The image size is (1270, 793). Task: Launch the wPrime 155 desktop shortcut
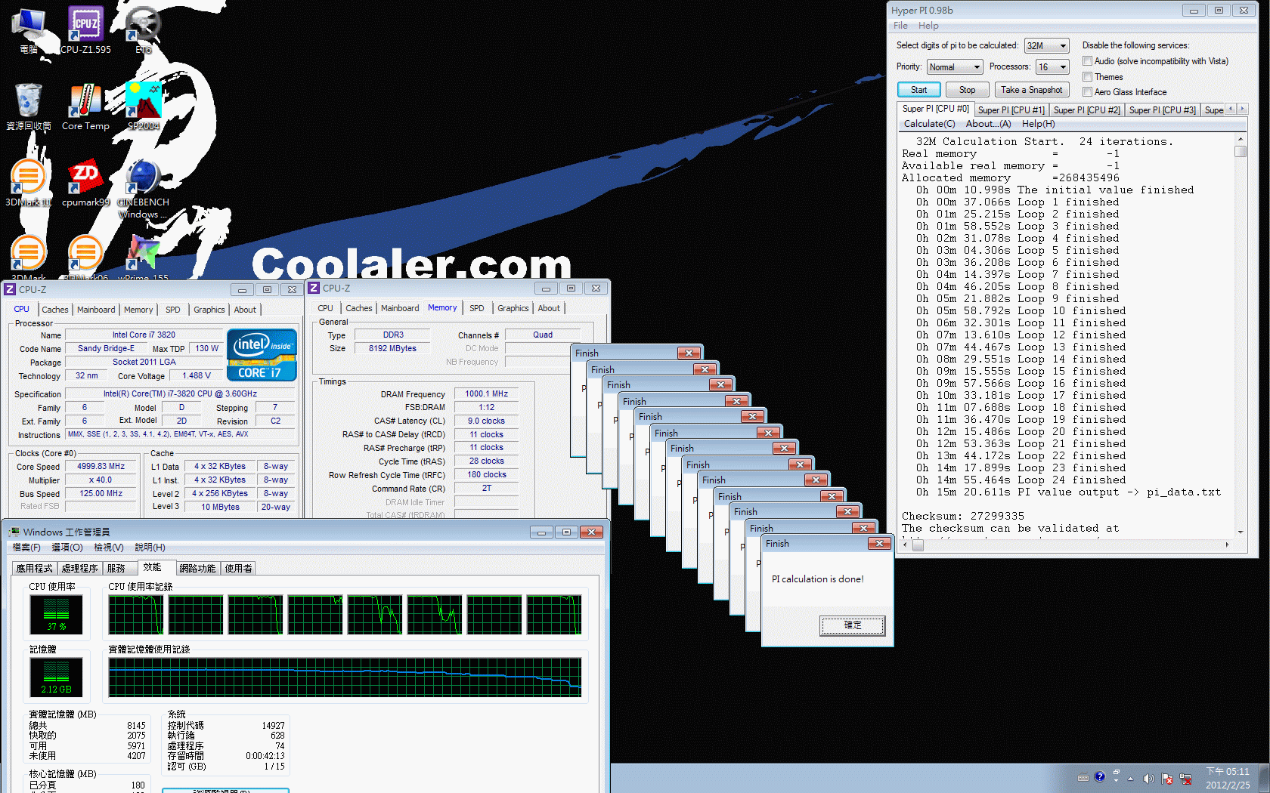click(x=143, y=257)
